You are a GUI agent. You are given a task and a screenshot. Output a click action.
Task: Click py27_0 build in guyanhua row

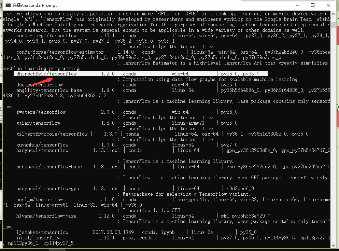[x=229, y=145]
